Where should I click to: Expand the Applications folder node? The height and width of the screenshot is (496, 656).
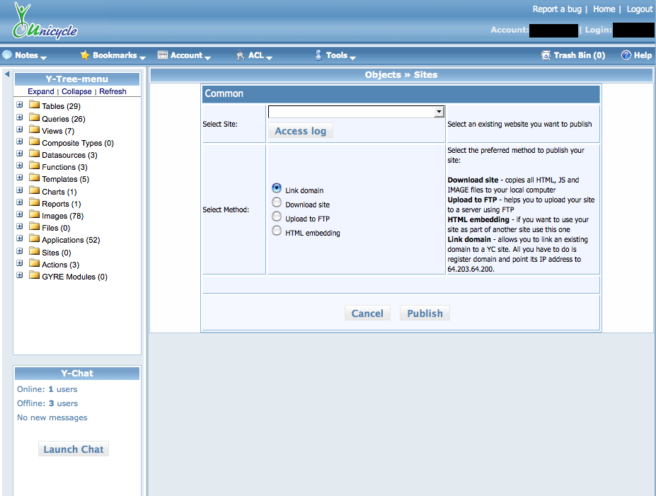pos(20,240)
